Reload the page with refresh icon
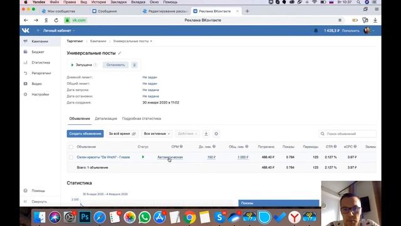This screenshot has width=401, height=226. 56,20
